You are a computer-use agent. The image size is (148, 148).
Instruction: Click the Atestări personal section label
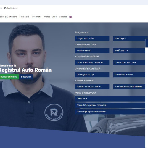click(84, 81)
